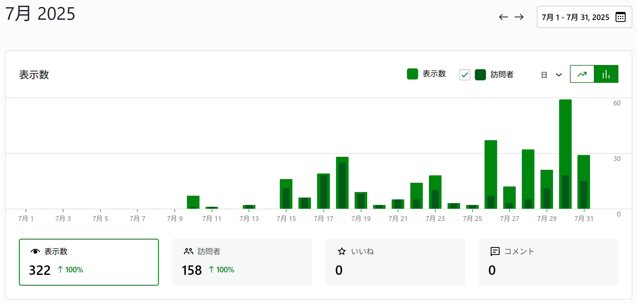Go to next month with right arrow
The width and height of the screenshot is (637, 304).
[x=519, y=17]
